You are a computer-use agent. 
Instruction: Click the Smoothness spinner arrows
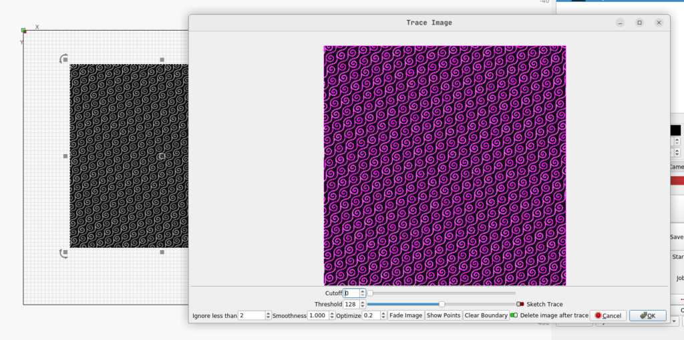[x=331, y=315]
